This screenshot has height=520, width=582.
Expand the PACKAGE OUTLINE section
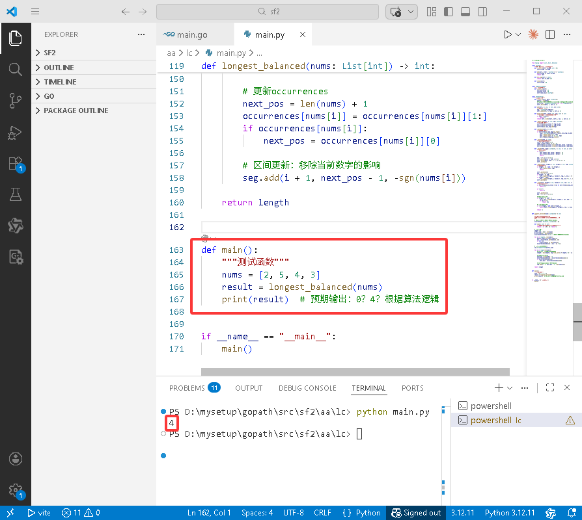[x=94, y=110]
